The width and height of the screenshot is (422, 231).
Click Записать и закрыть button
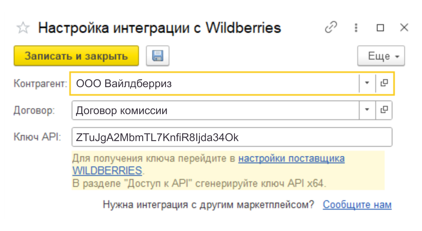point(76,56)
